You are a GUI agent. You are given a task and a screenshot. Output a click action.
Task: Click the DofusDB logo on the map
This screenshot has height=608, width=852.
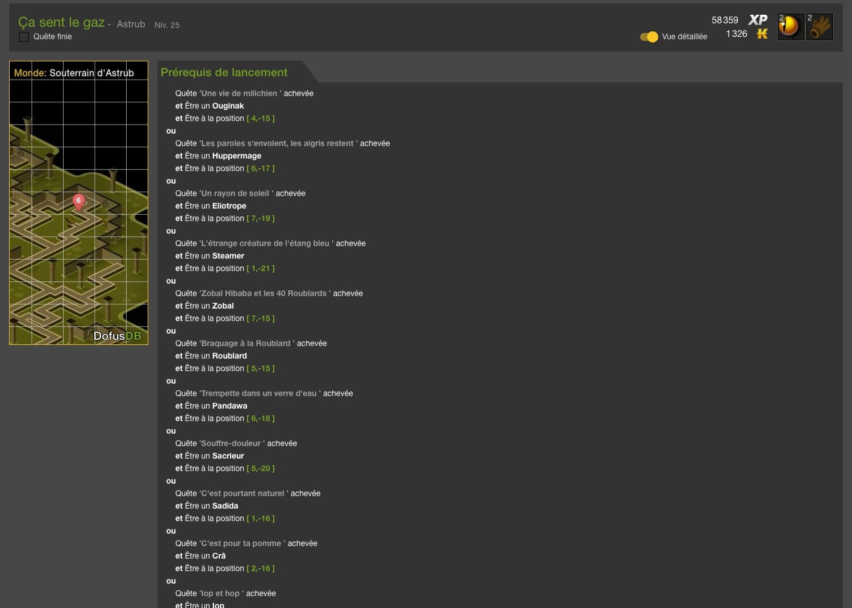117,336
